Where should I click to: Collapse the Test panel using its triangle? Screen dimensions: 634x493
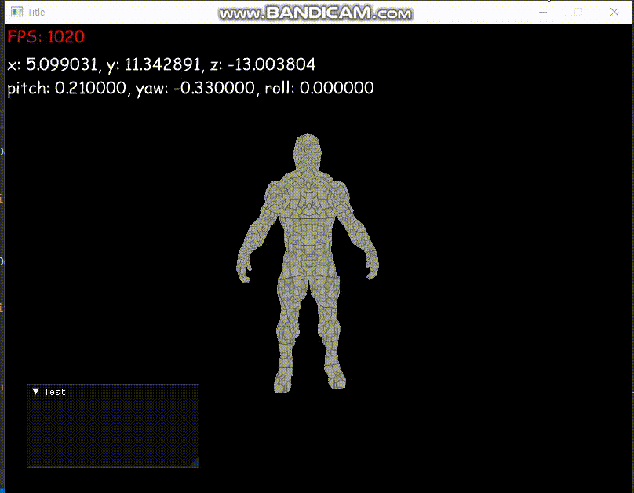35,392
